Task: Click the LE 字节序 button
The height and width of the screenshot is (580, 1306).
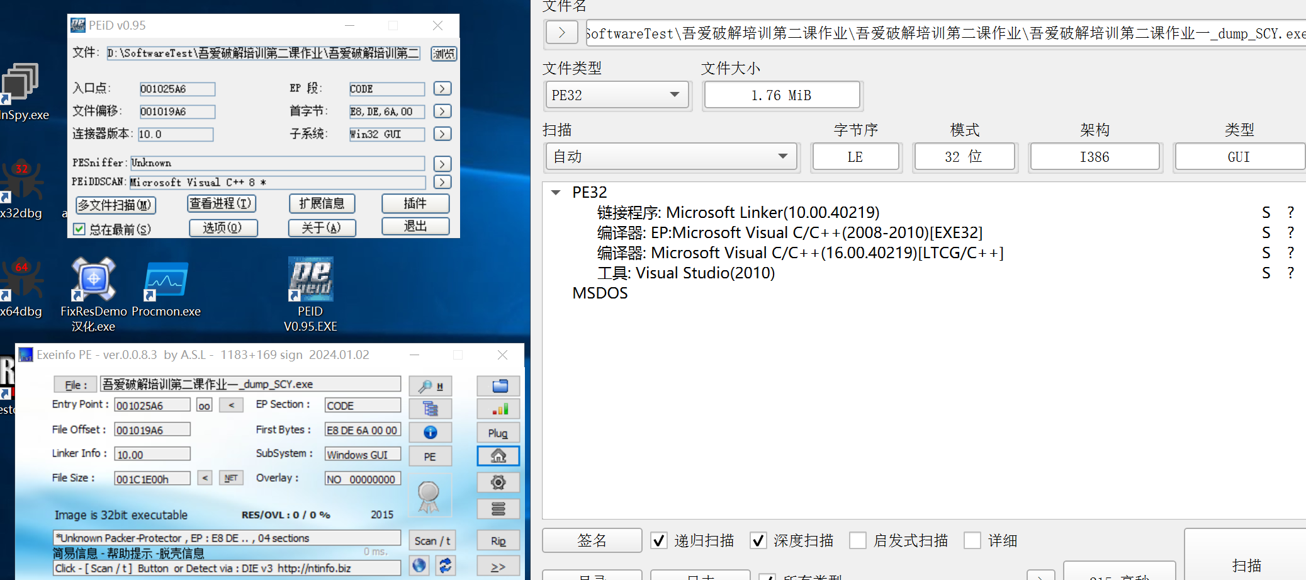Action: point(856,157)
